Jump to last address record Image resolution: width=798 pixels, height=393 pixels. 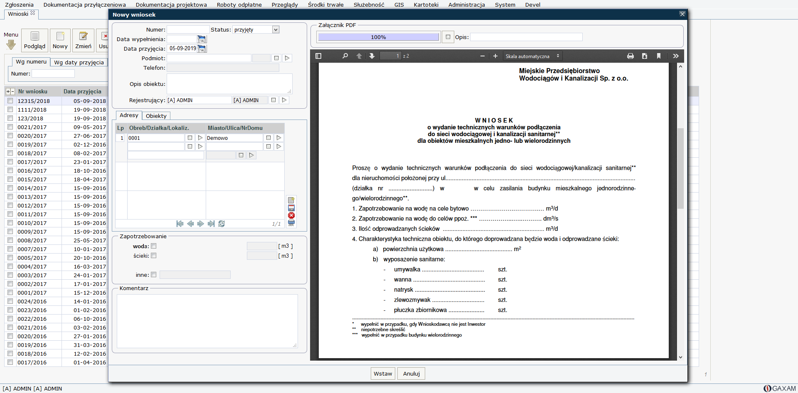pyautogui.click(x=211, y=224)
